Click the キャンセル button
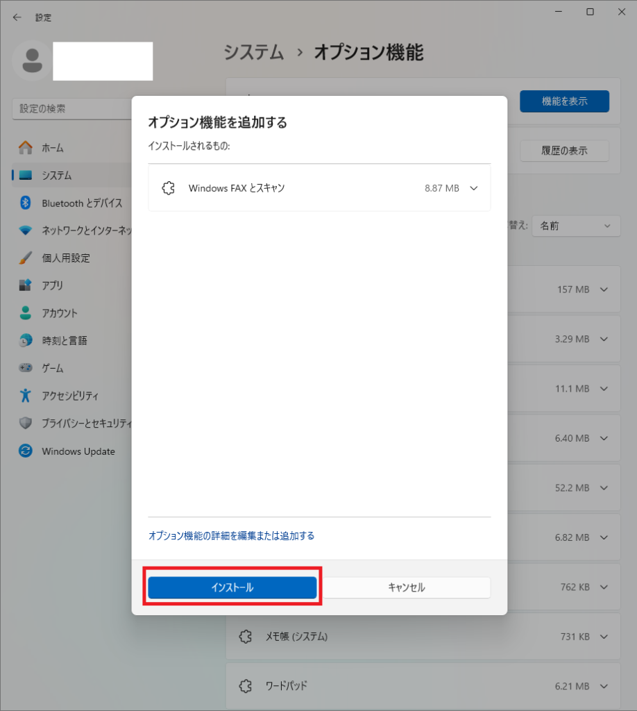 tap(407, 587)
